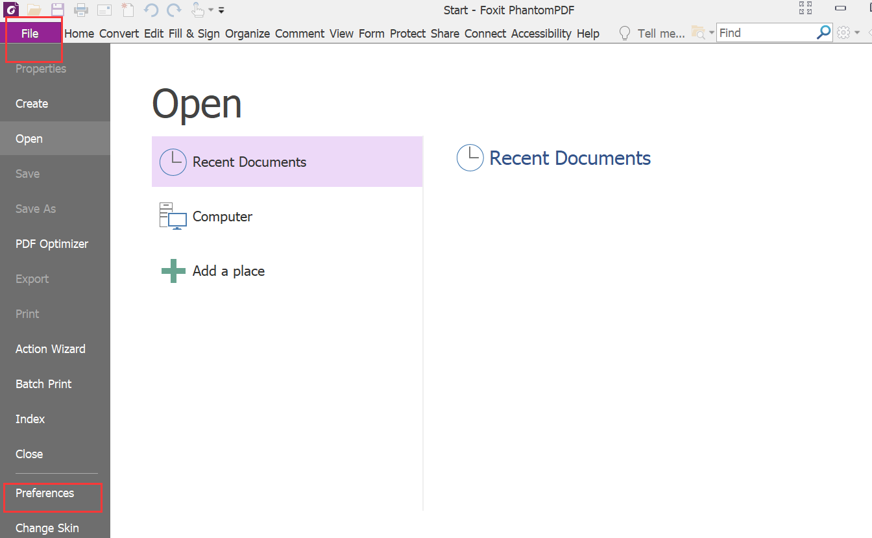Click the lightbulb Tell me icon
This screenshot has width=872, height=538.
tap(625, 33)
